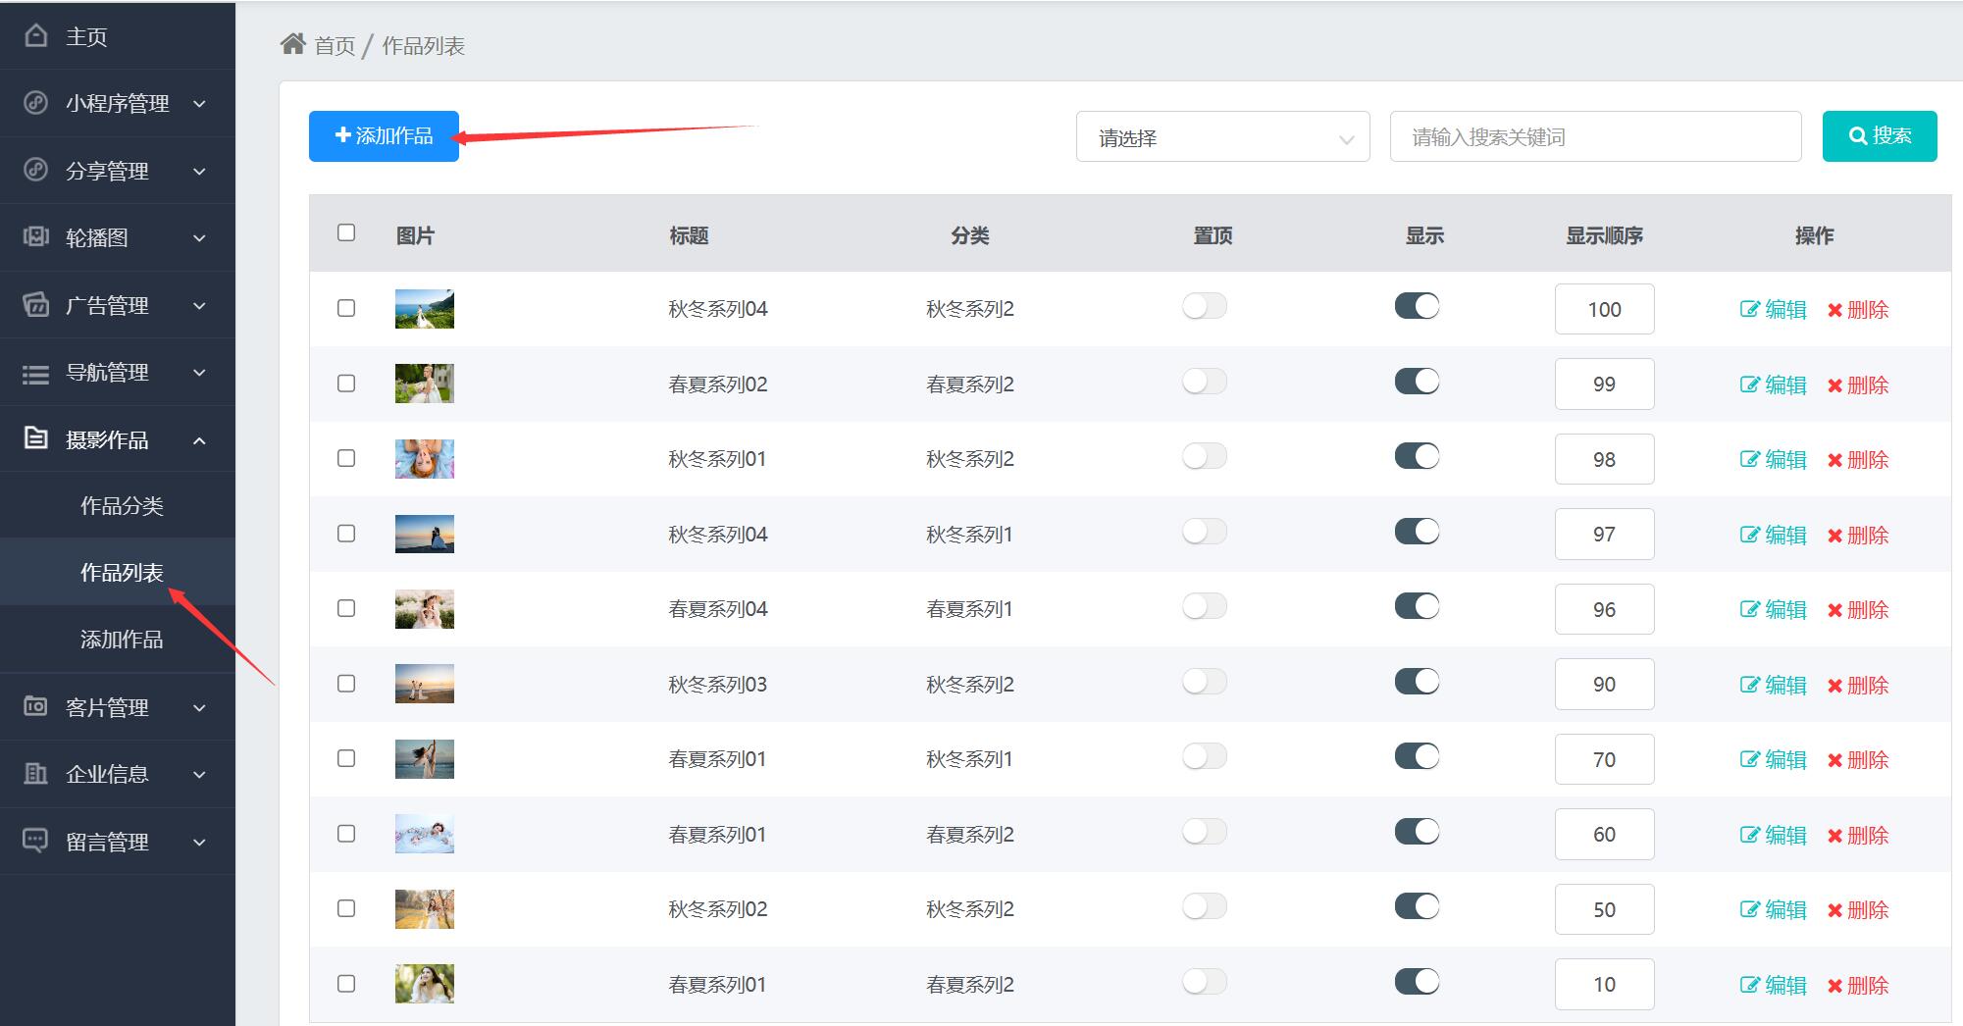
Task: Click the blue 添加作品 button
Action: [x=384, y=135]
